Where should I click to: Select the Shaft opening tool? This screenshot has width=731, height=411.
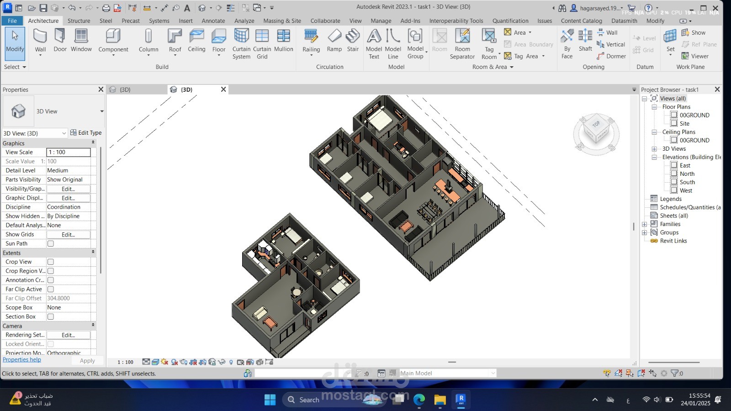click(585, 41)
